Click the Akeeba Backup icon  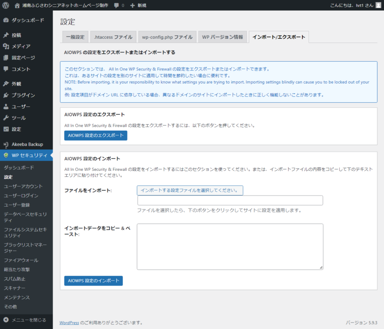pos(6,145)
